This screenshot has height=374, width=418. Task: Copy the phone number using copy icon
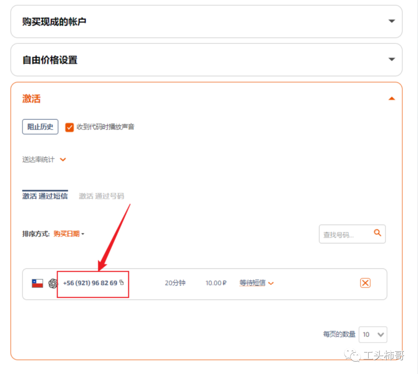[122, 283]
